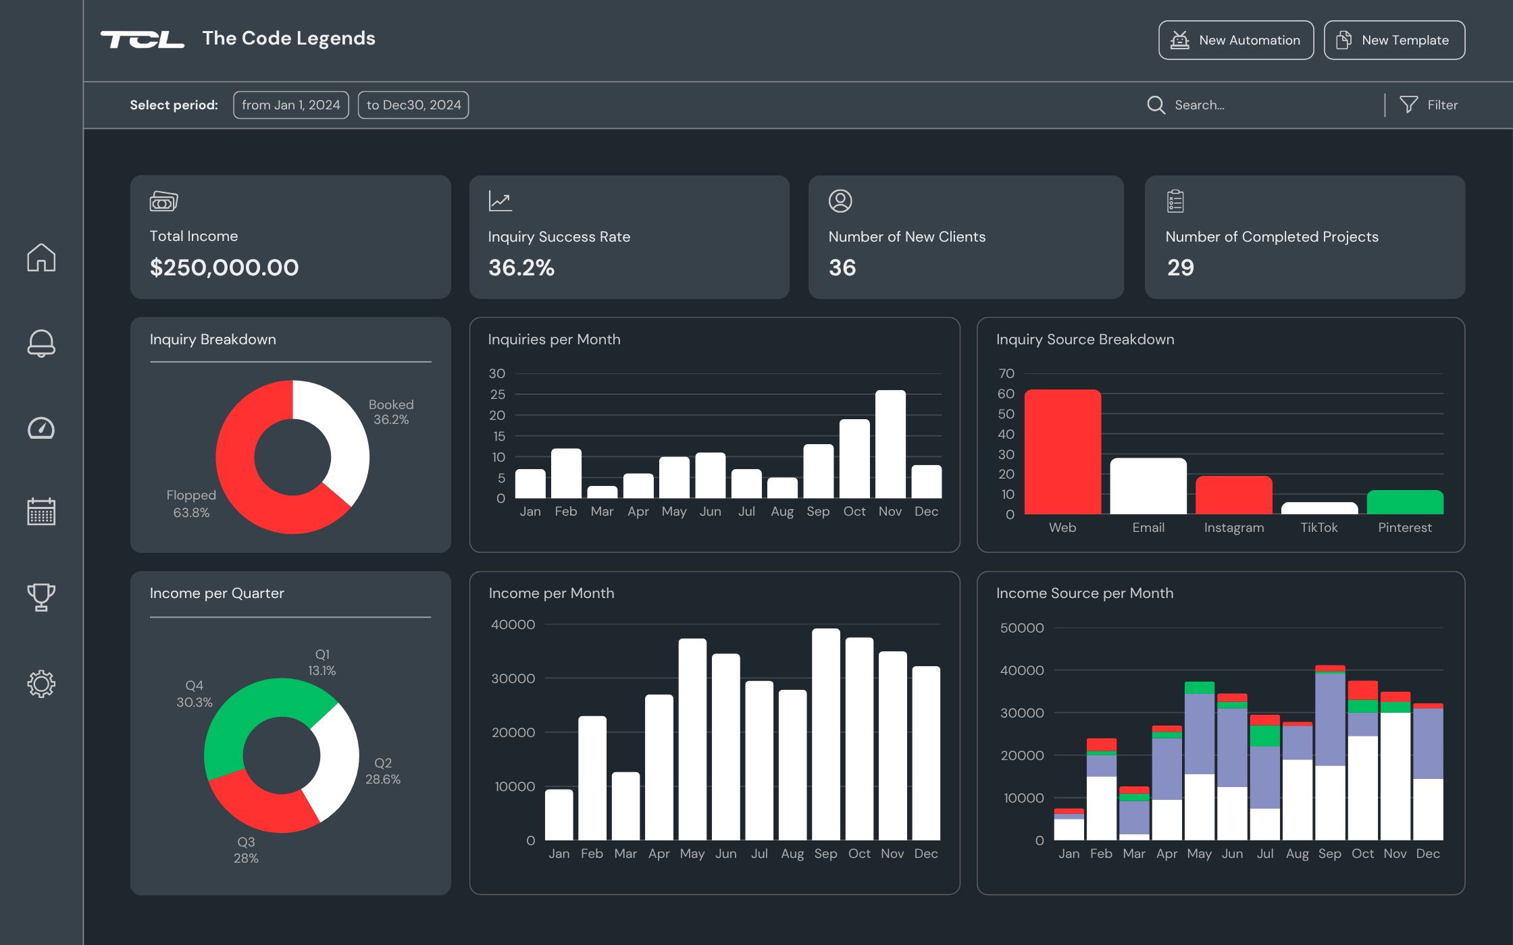Click the TCL logo
Screen dimensions: 1513x945
[x=143, y=40]
